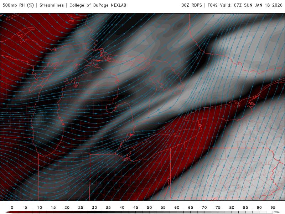Select the 'F049' forecast hour label
The height and width of the screenshot is (214, 285).
(x=213, y=5)
